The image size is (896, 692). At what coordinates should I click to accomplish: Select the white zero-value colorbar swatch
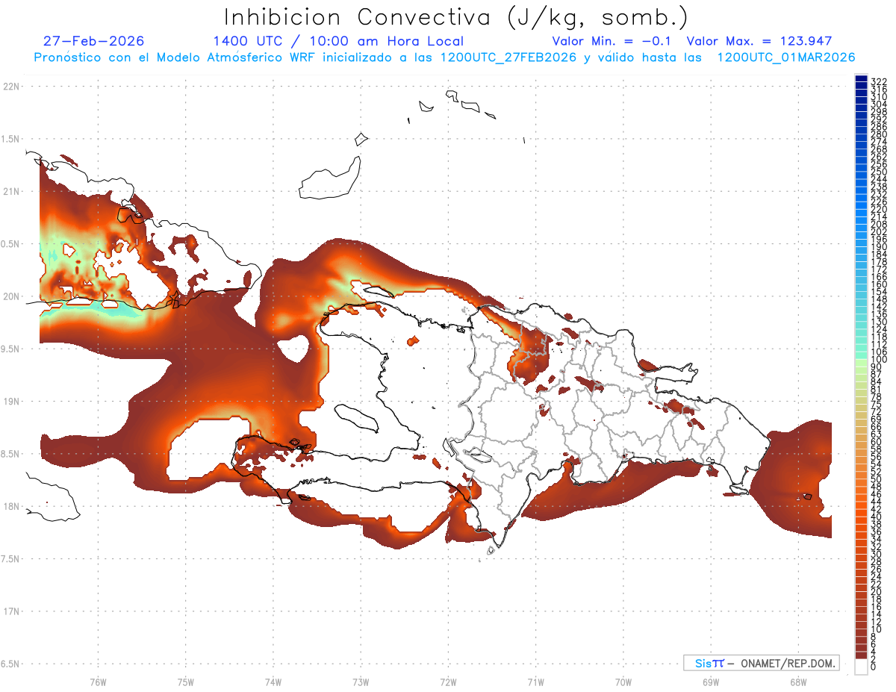tap(861, 667)
